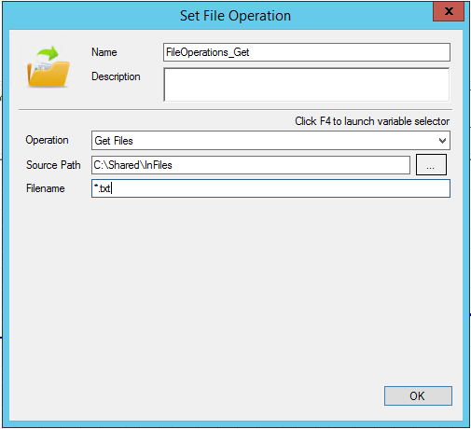The width and height of the screenshot is (471, 429).
Task: Focus the empty Description text box
Action: tap(307, 85)
